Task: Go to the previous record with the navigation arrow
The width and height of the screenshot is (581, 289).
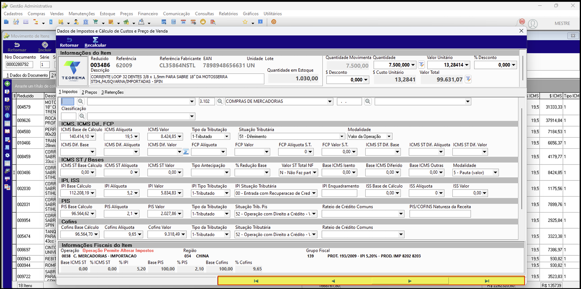Action: tap(333, 281)
